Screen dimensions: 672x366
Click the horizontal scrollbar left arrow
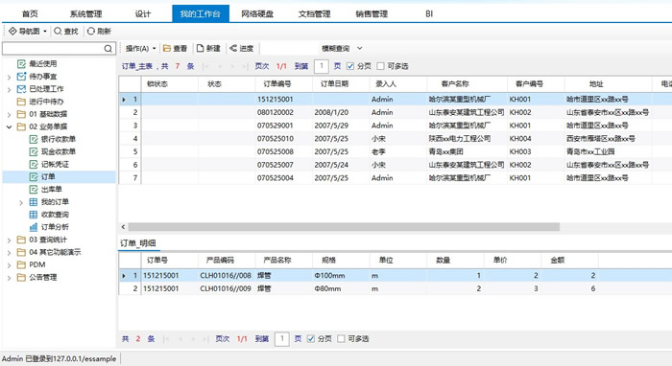point(124,227)
